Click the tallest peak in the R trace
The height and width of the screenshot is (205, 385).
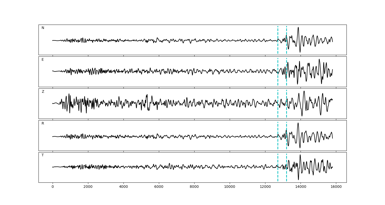pyautogui.click(x=298, y=123)
